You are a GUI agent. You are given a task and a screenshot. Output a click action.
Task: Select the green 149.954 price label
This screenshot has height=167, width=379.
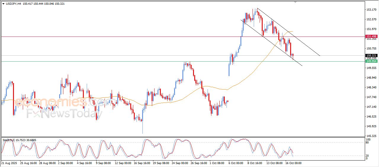371,61
